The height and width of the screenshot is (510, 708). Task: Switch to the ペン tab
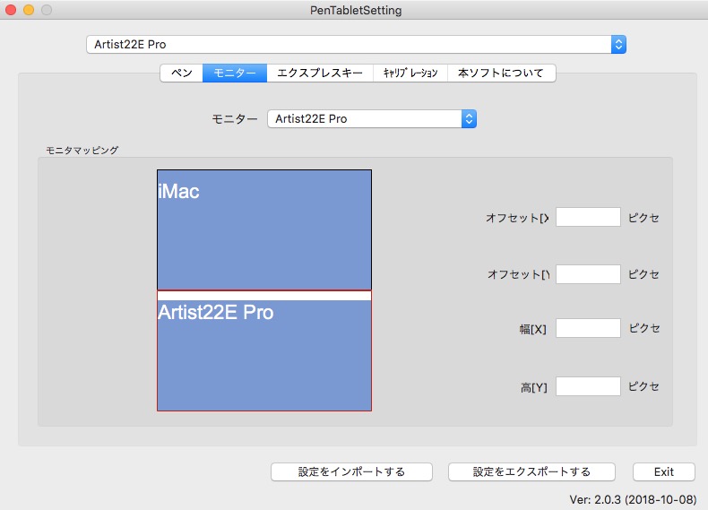(x=182, y=73)
